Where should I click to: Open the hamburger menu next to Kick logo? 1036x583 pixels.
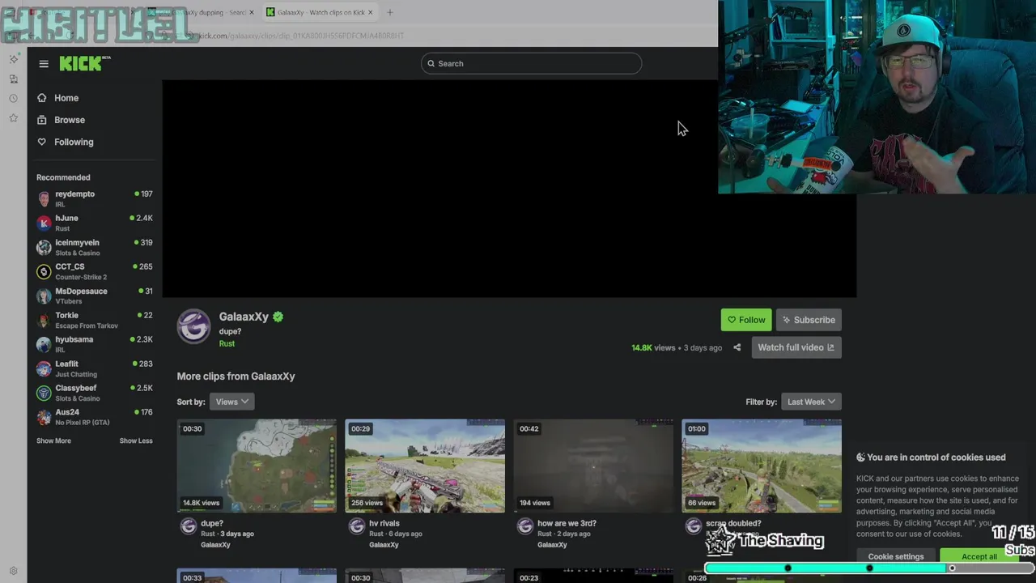[44, 64]
